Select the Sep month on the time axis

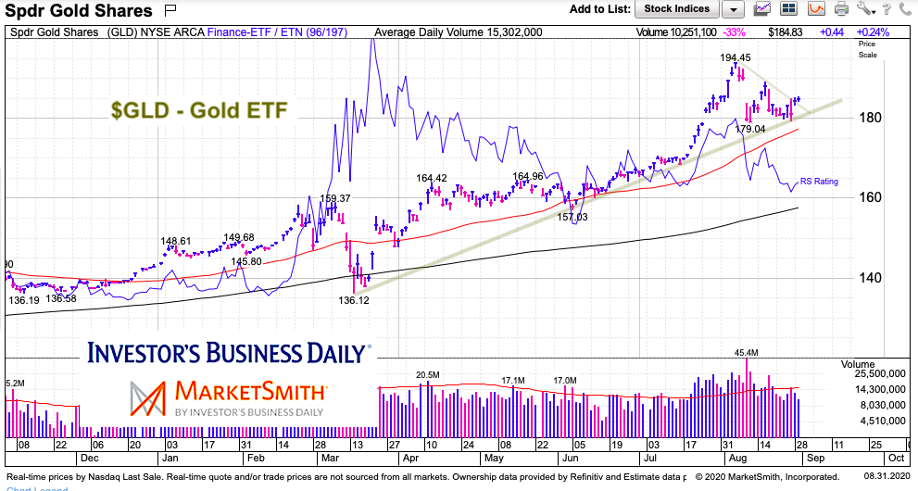pos(815,458)
